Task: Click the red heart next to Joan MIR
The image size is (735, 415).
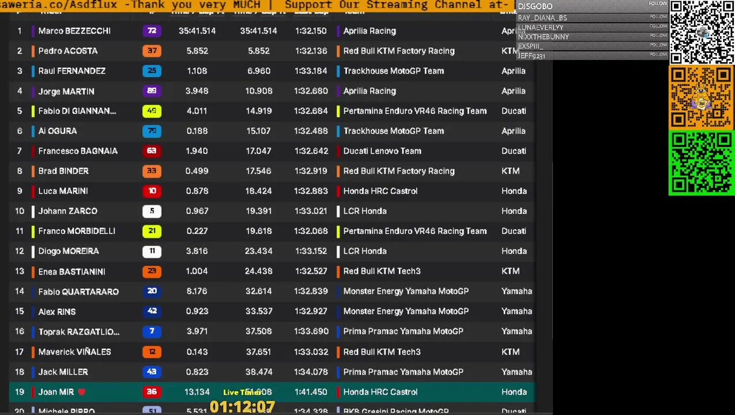Action: pos(81,392)
